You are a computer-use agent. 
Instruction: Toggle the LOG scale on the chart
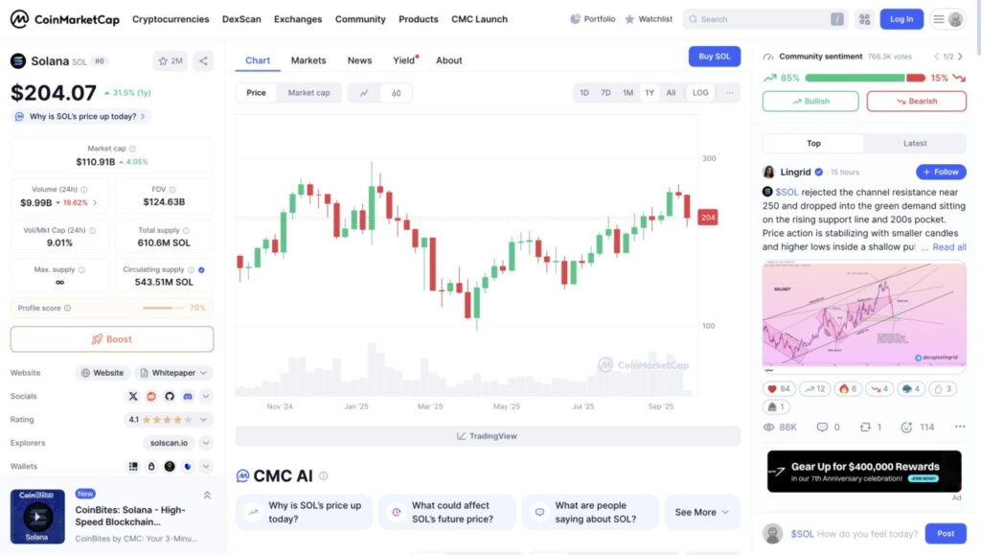[x=700, y=93]
